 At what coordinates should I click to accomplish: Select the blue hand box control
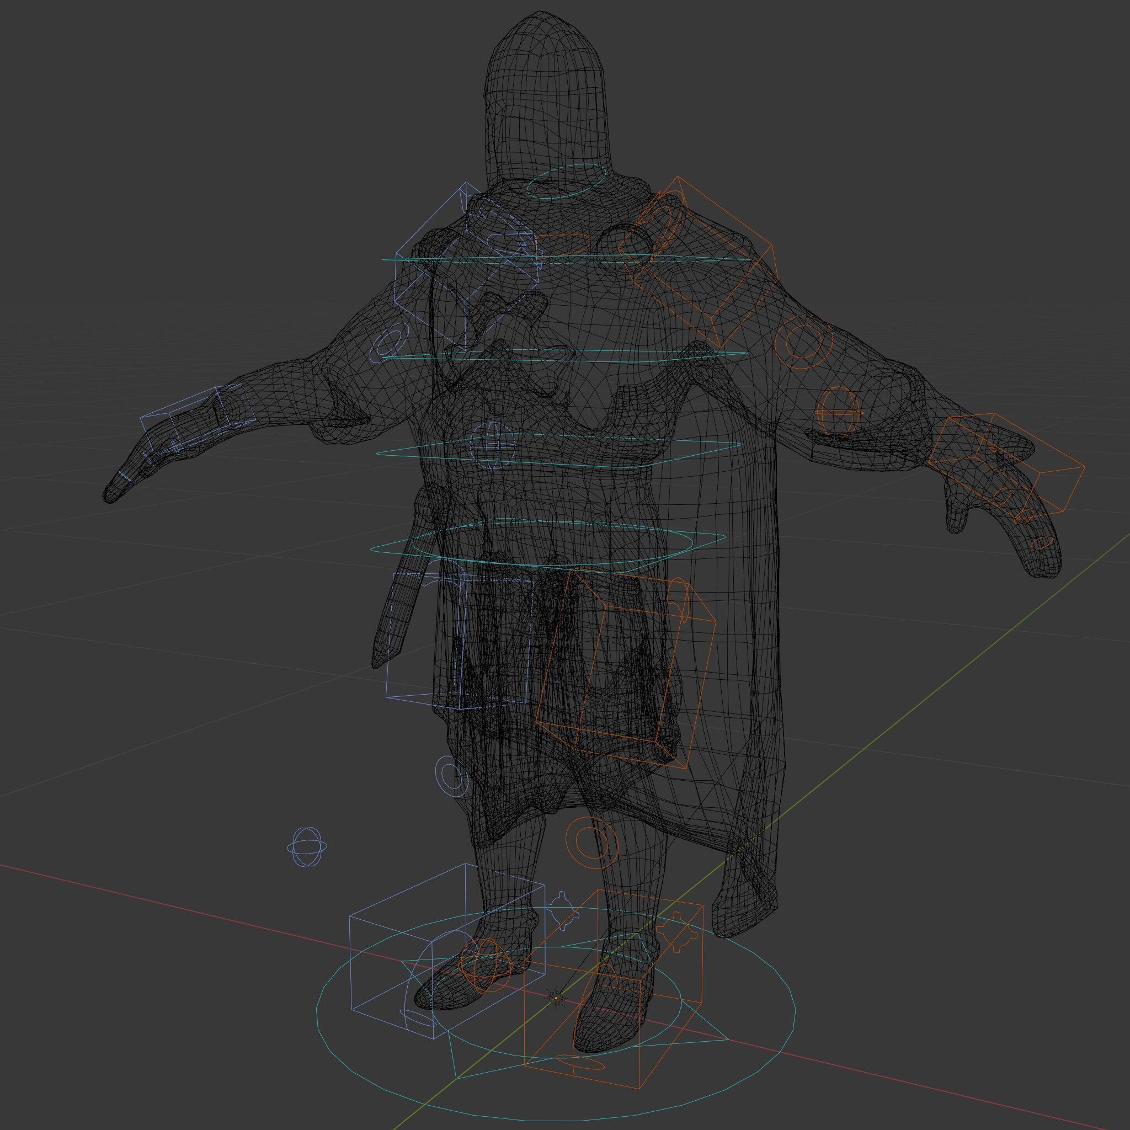tap(198, 419)
